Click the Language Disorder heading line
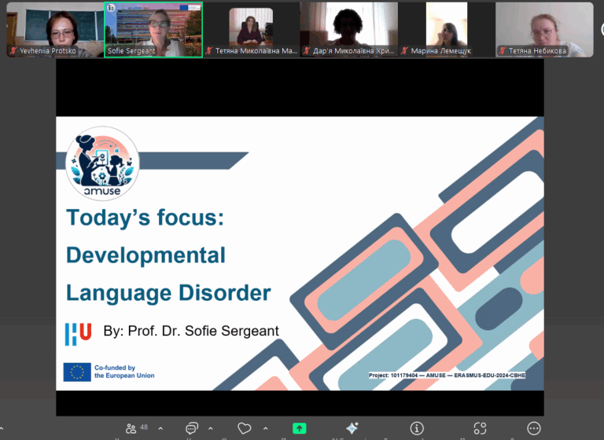Screen dimensions: 604x440 point(168,293)
